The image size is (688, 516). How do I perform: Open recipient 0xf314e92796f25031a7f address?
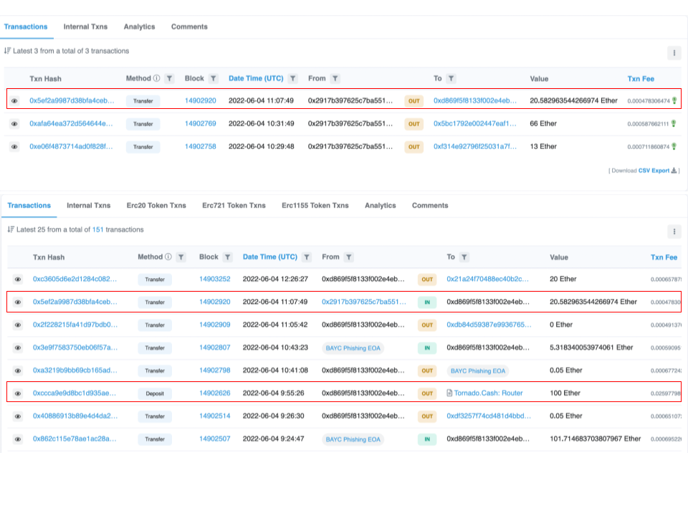pyautogui.click(x=475, y=146)
